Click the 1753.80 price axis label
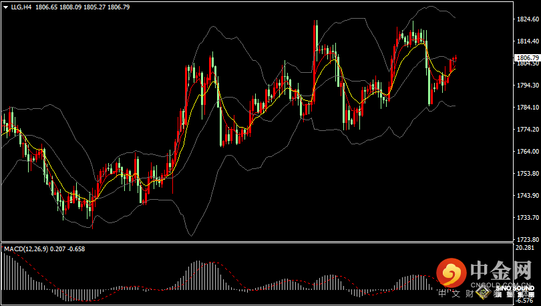This screenshot has height=306, width=541. (528, 174)
